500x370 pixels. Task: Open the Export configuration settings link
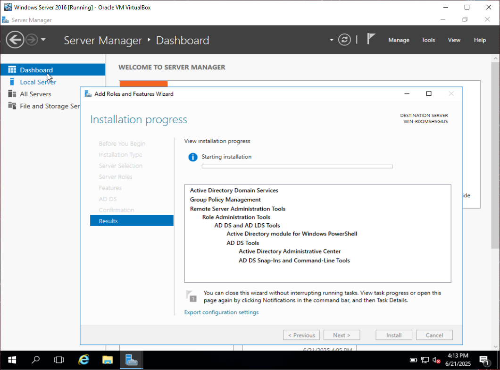coord(221,312)
